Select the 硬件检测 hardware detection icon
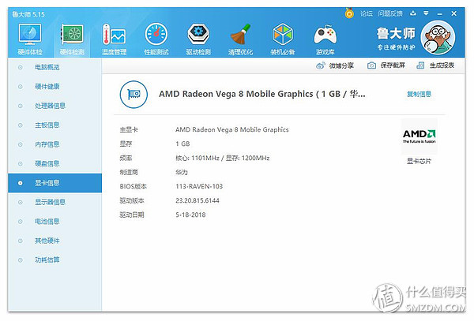 [x=72, y=39]
